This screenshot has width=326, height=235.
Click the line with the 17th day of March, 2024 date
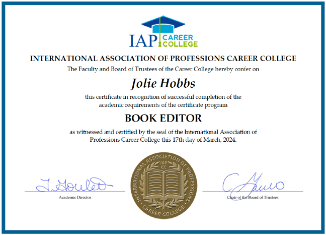click(x=163, y=139)
